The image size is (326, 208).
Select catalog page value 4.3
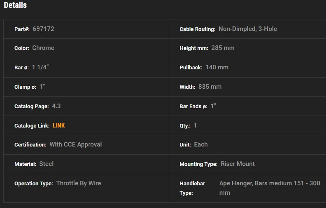point(56,106)
